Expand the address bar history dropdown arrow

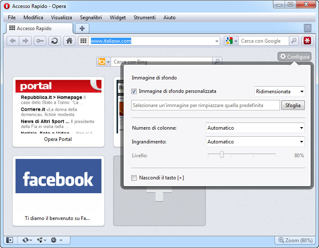217,41
